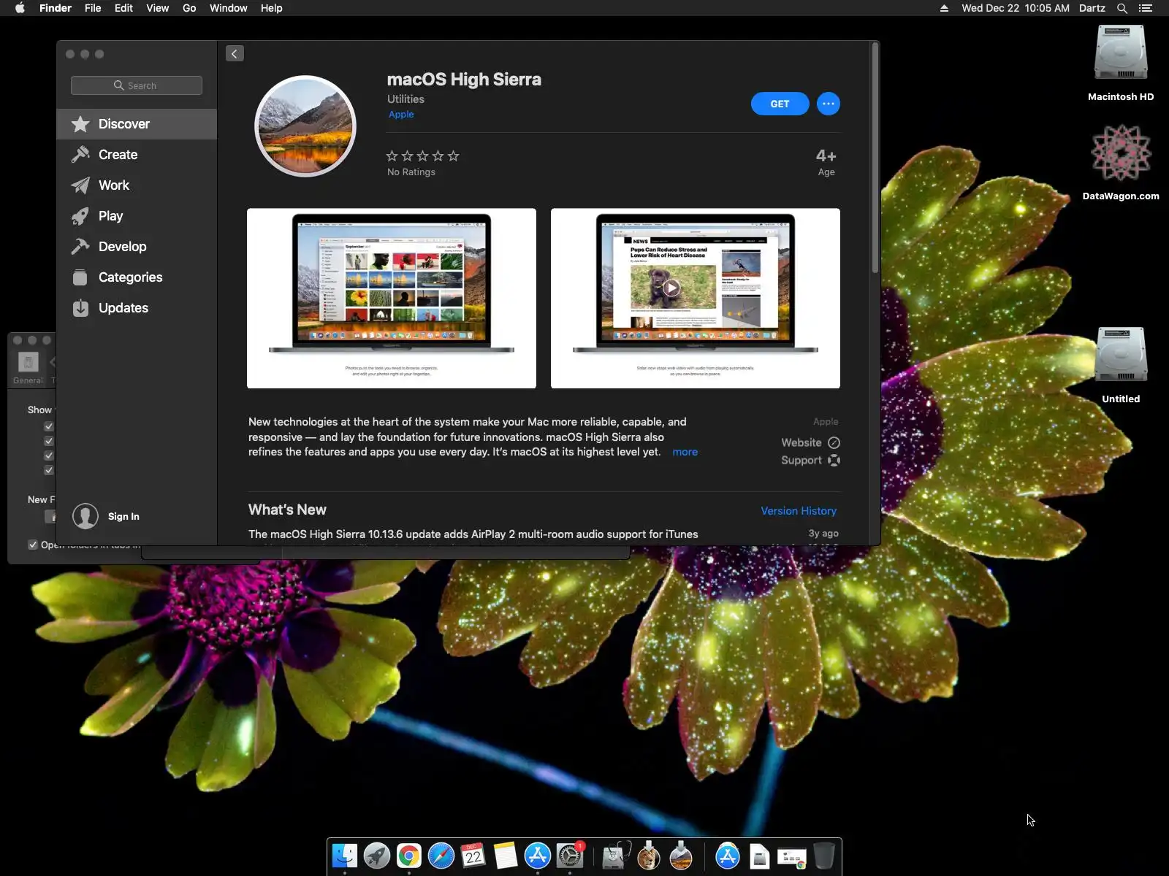
Task: Open the developer Website link
Action: (x=810, y=442)
